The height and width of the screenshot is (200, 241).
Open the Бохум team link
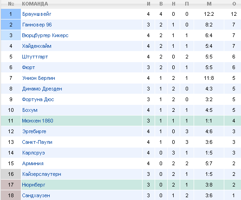pyautogui.click(x=30, y=110)
